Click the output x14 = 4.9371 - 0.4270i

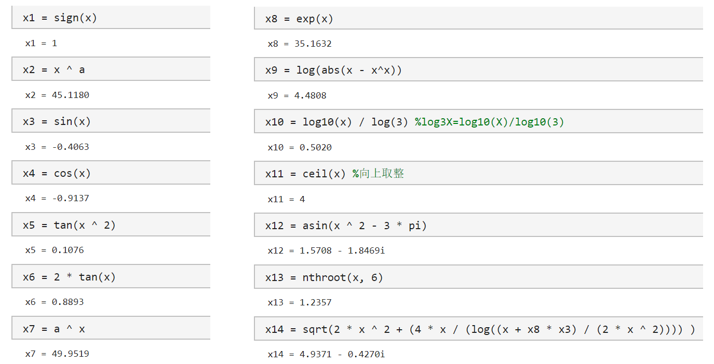[x=326, y=355]
